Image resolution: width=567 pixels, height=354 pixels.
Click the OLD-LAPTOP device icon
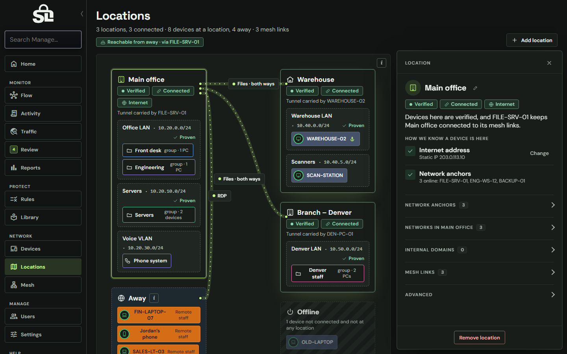click(x=293, y=342)
